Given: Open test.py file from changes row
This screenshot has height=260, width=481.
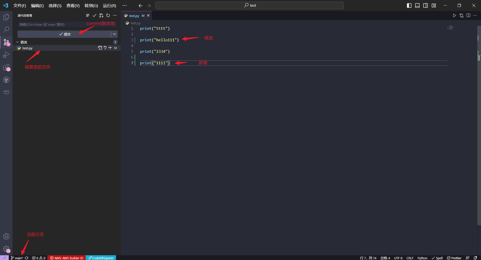Looking at the screenshot, I should (x=100, y=48).
